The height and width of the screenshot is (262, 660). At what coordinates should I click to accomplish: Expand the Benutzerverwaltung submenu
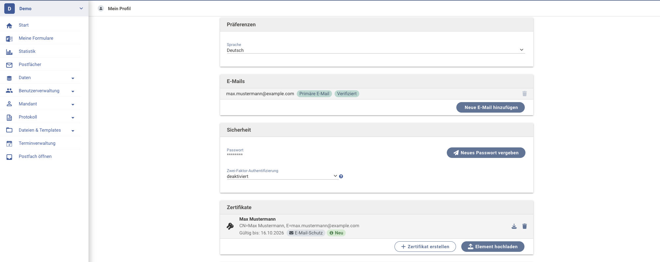pos(73,91)
